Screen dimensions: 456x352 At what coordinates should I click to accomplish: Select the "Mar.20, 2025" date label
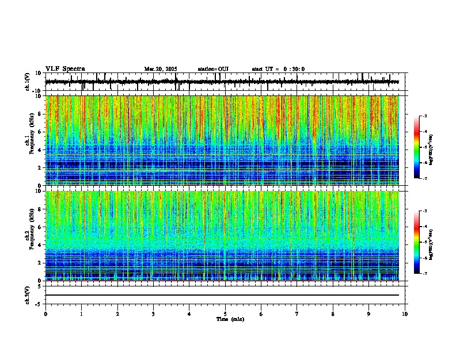161,69
